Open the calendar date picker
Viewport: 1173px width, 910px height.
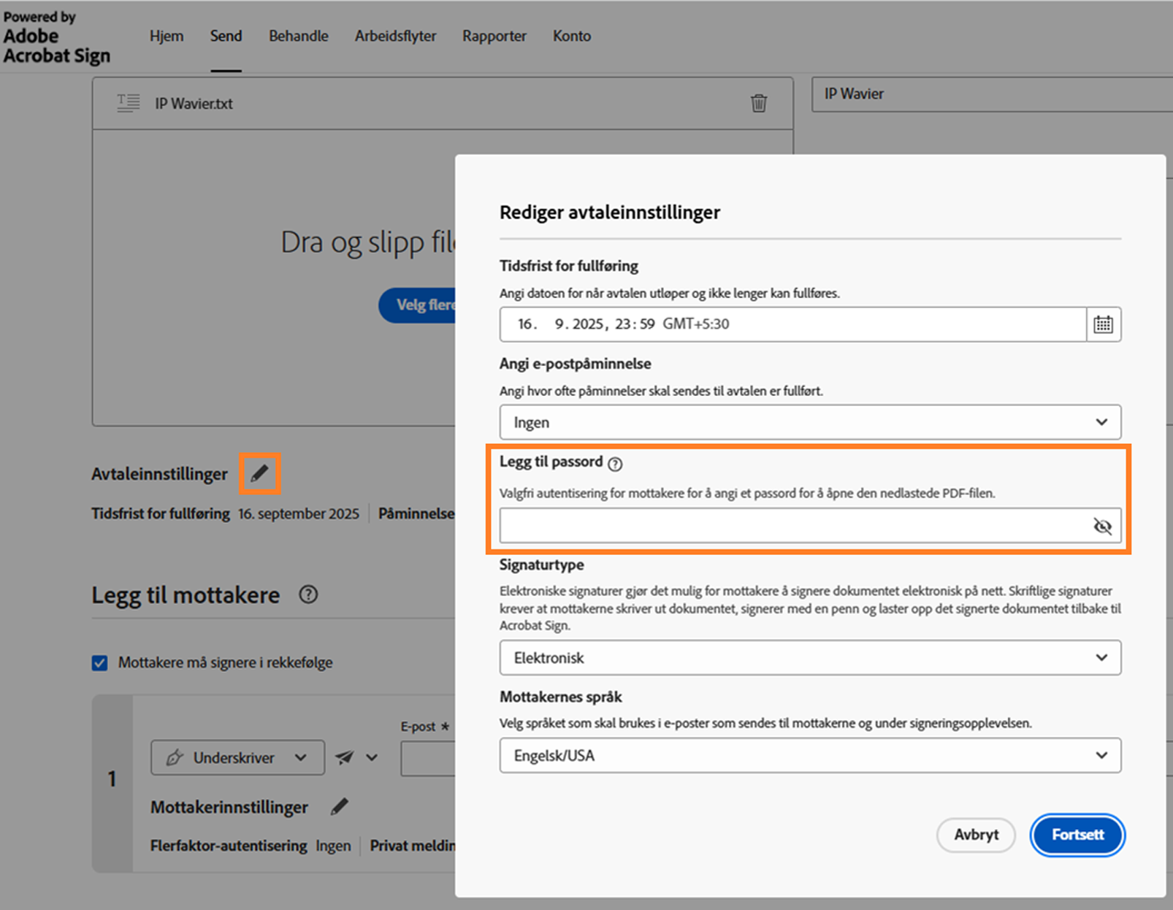coord(1103,324)
